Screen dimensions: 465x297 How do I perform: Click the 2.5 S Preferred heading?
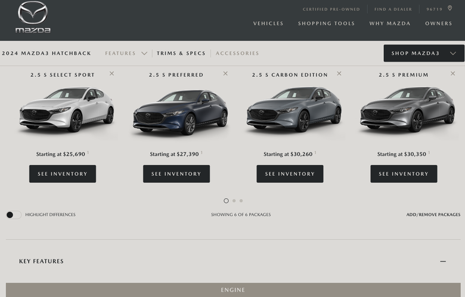pyautogui.click(x=176, y=75)
